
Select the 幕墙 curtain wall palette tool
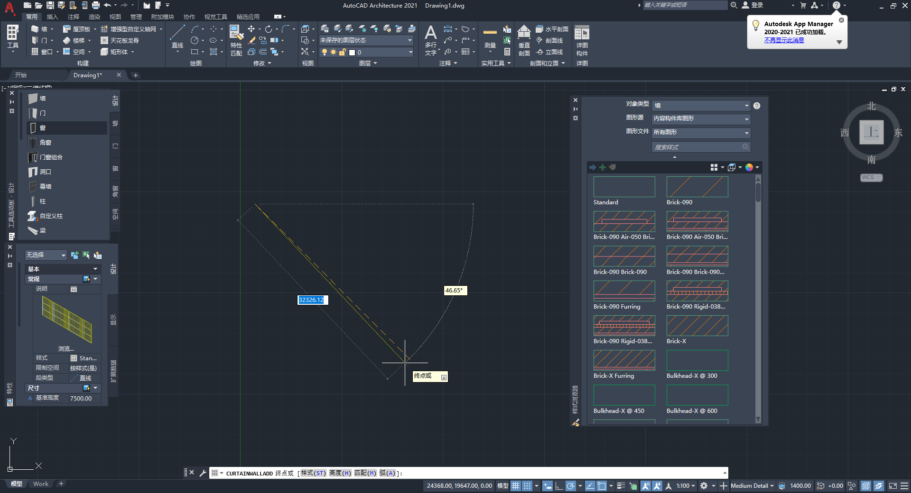click(66, 186)
